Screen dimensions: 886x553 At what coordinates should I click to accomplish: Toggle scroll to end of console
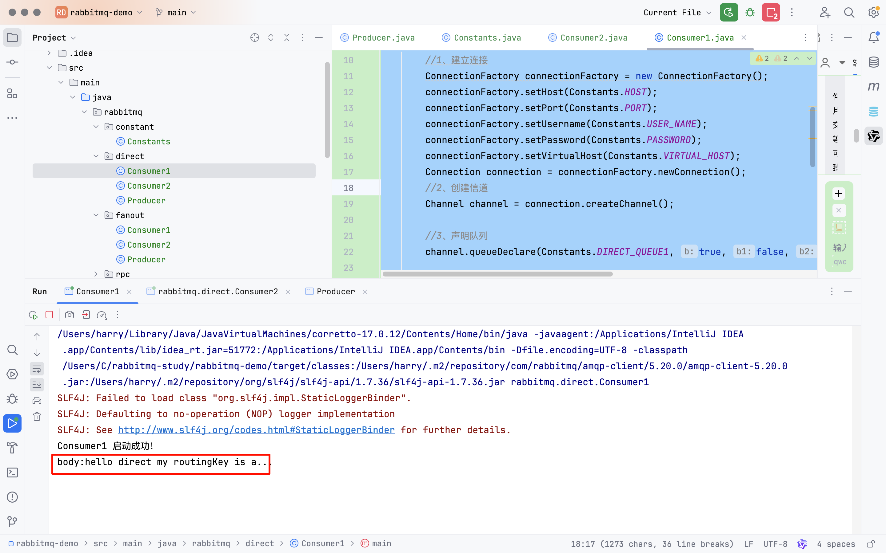tap(37, 384)
